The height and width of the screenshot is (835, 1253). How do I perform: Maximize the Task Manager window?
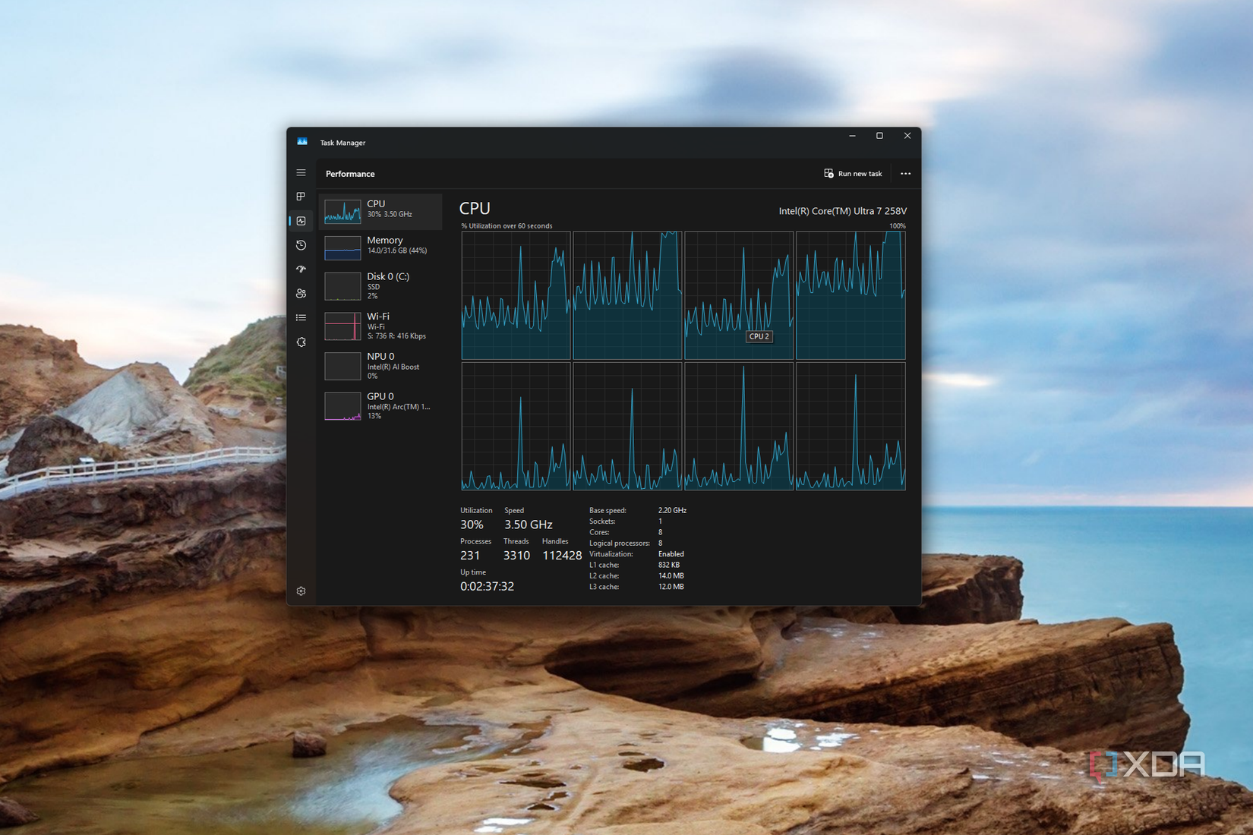tap(879, 136)
